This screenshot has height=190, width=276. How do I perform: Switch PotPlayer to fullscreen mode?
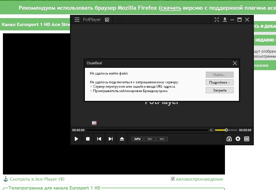pyautogui.click(x=217, y=20)
